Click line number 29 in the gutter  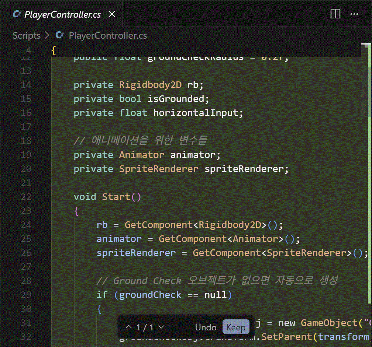(x=26, y=295)
